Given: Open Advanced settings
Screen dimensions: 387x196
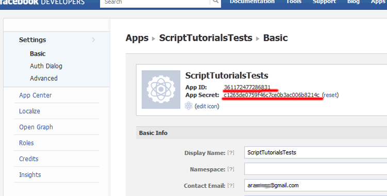Looking at the screenshot, I should pos(44,78).
